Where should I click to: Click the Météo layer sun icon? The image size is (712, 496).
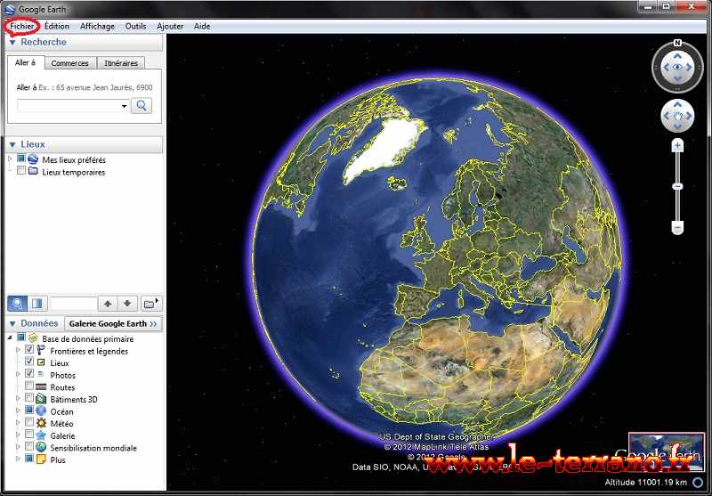[41, 423]
